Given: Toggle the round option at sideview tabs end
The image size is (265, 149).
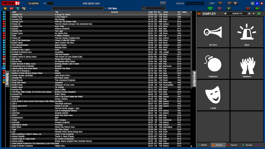Looking at the screenshot, I should [263, 145].
